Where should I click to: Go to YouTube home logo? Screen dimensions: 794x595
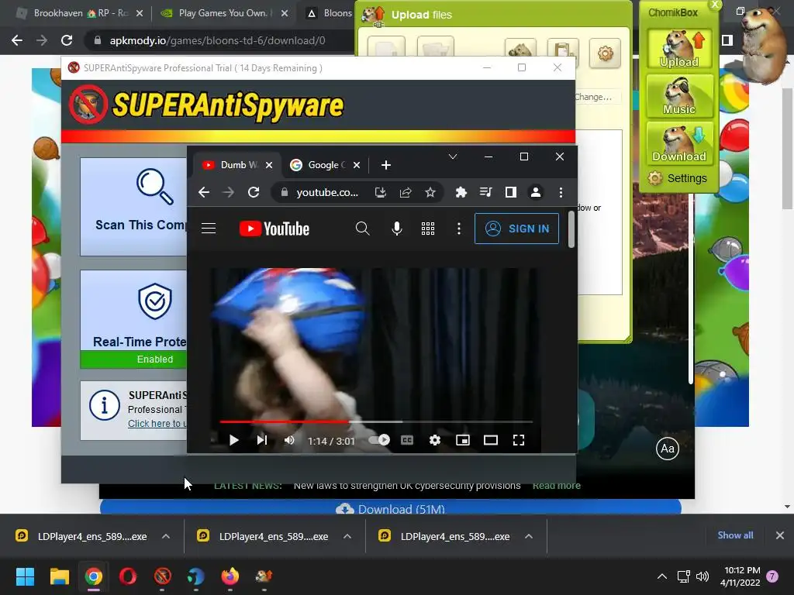(274, 229)
